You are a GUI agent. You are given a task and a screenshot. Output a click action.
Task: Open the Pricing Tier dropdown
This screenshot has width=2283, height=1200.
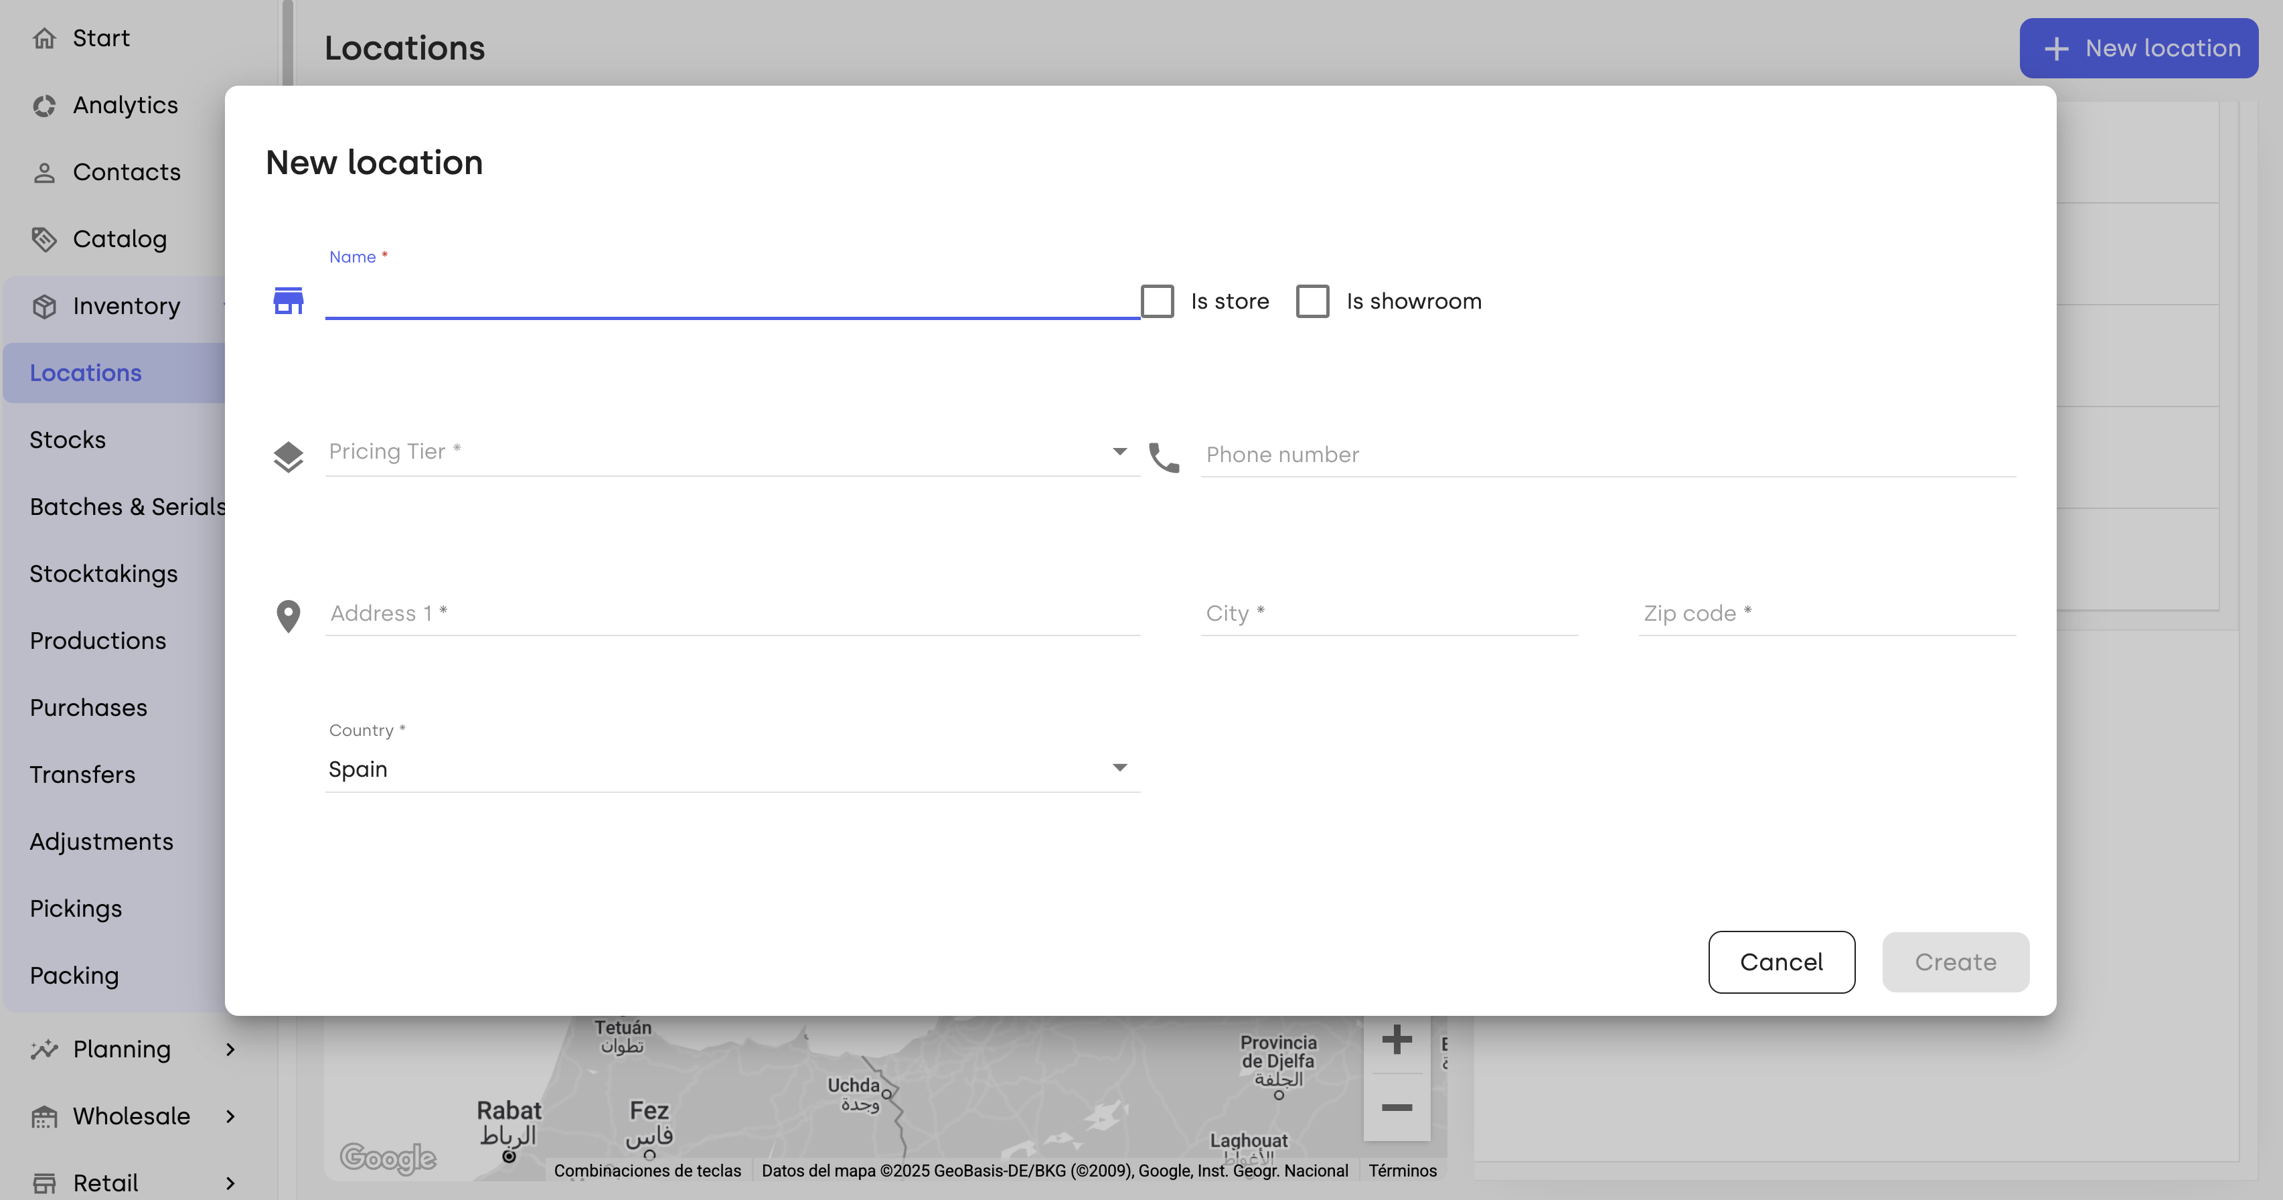pos(732,452)
